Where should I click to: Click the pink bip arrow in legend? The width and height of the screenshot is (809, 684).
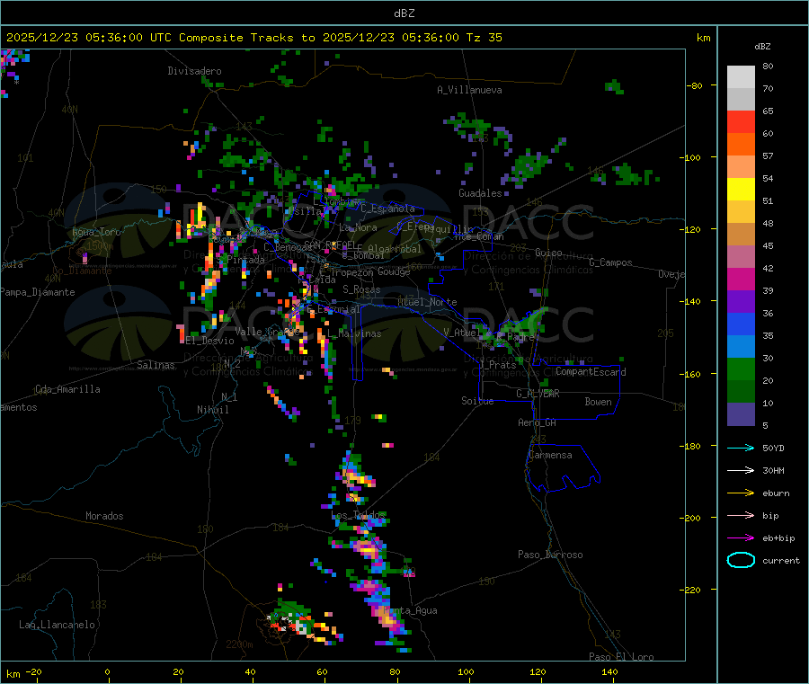(x=741, y=515)
